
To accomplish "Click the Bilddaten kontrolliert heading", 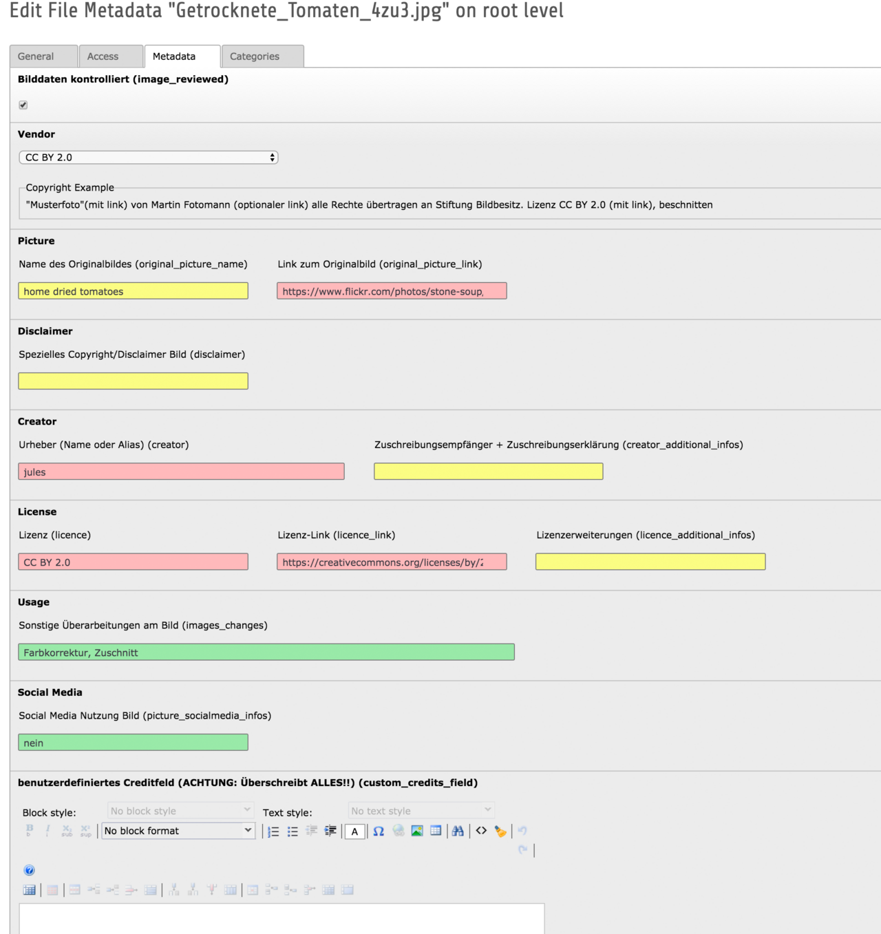I will [123, 79].
